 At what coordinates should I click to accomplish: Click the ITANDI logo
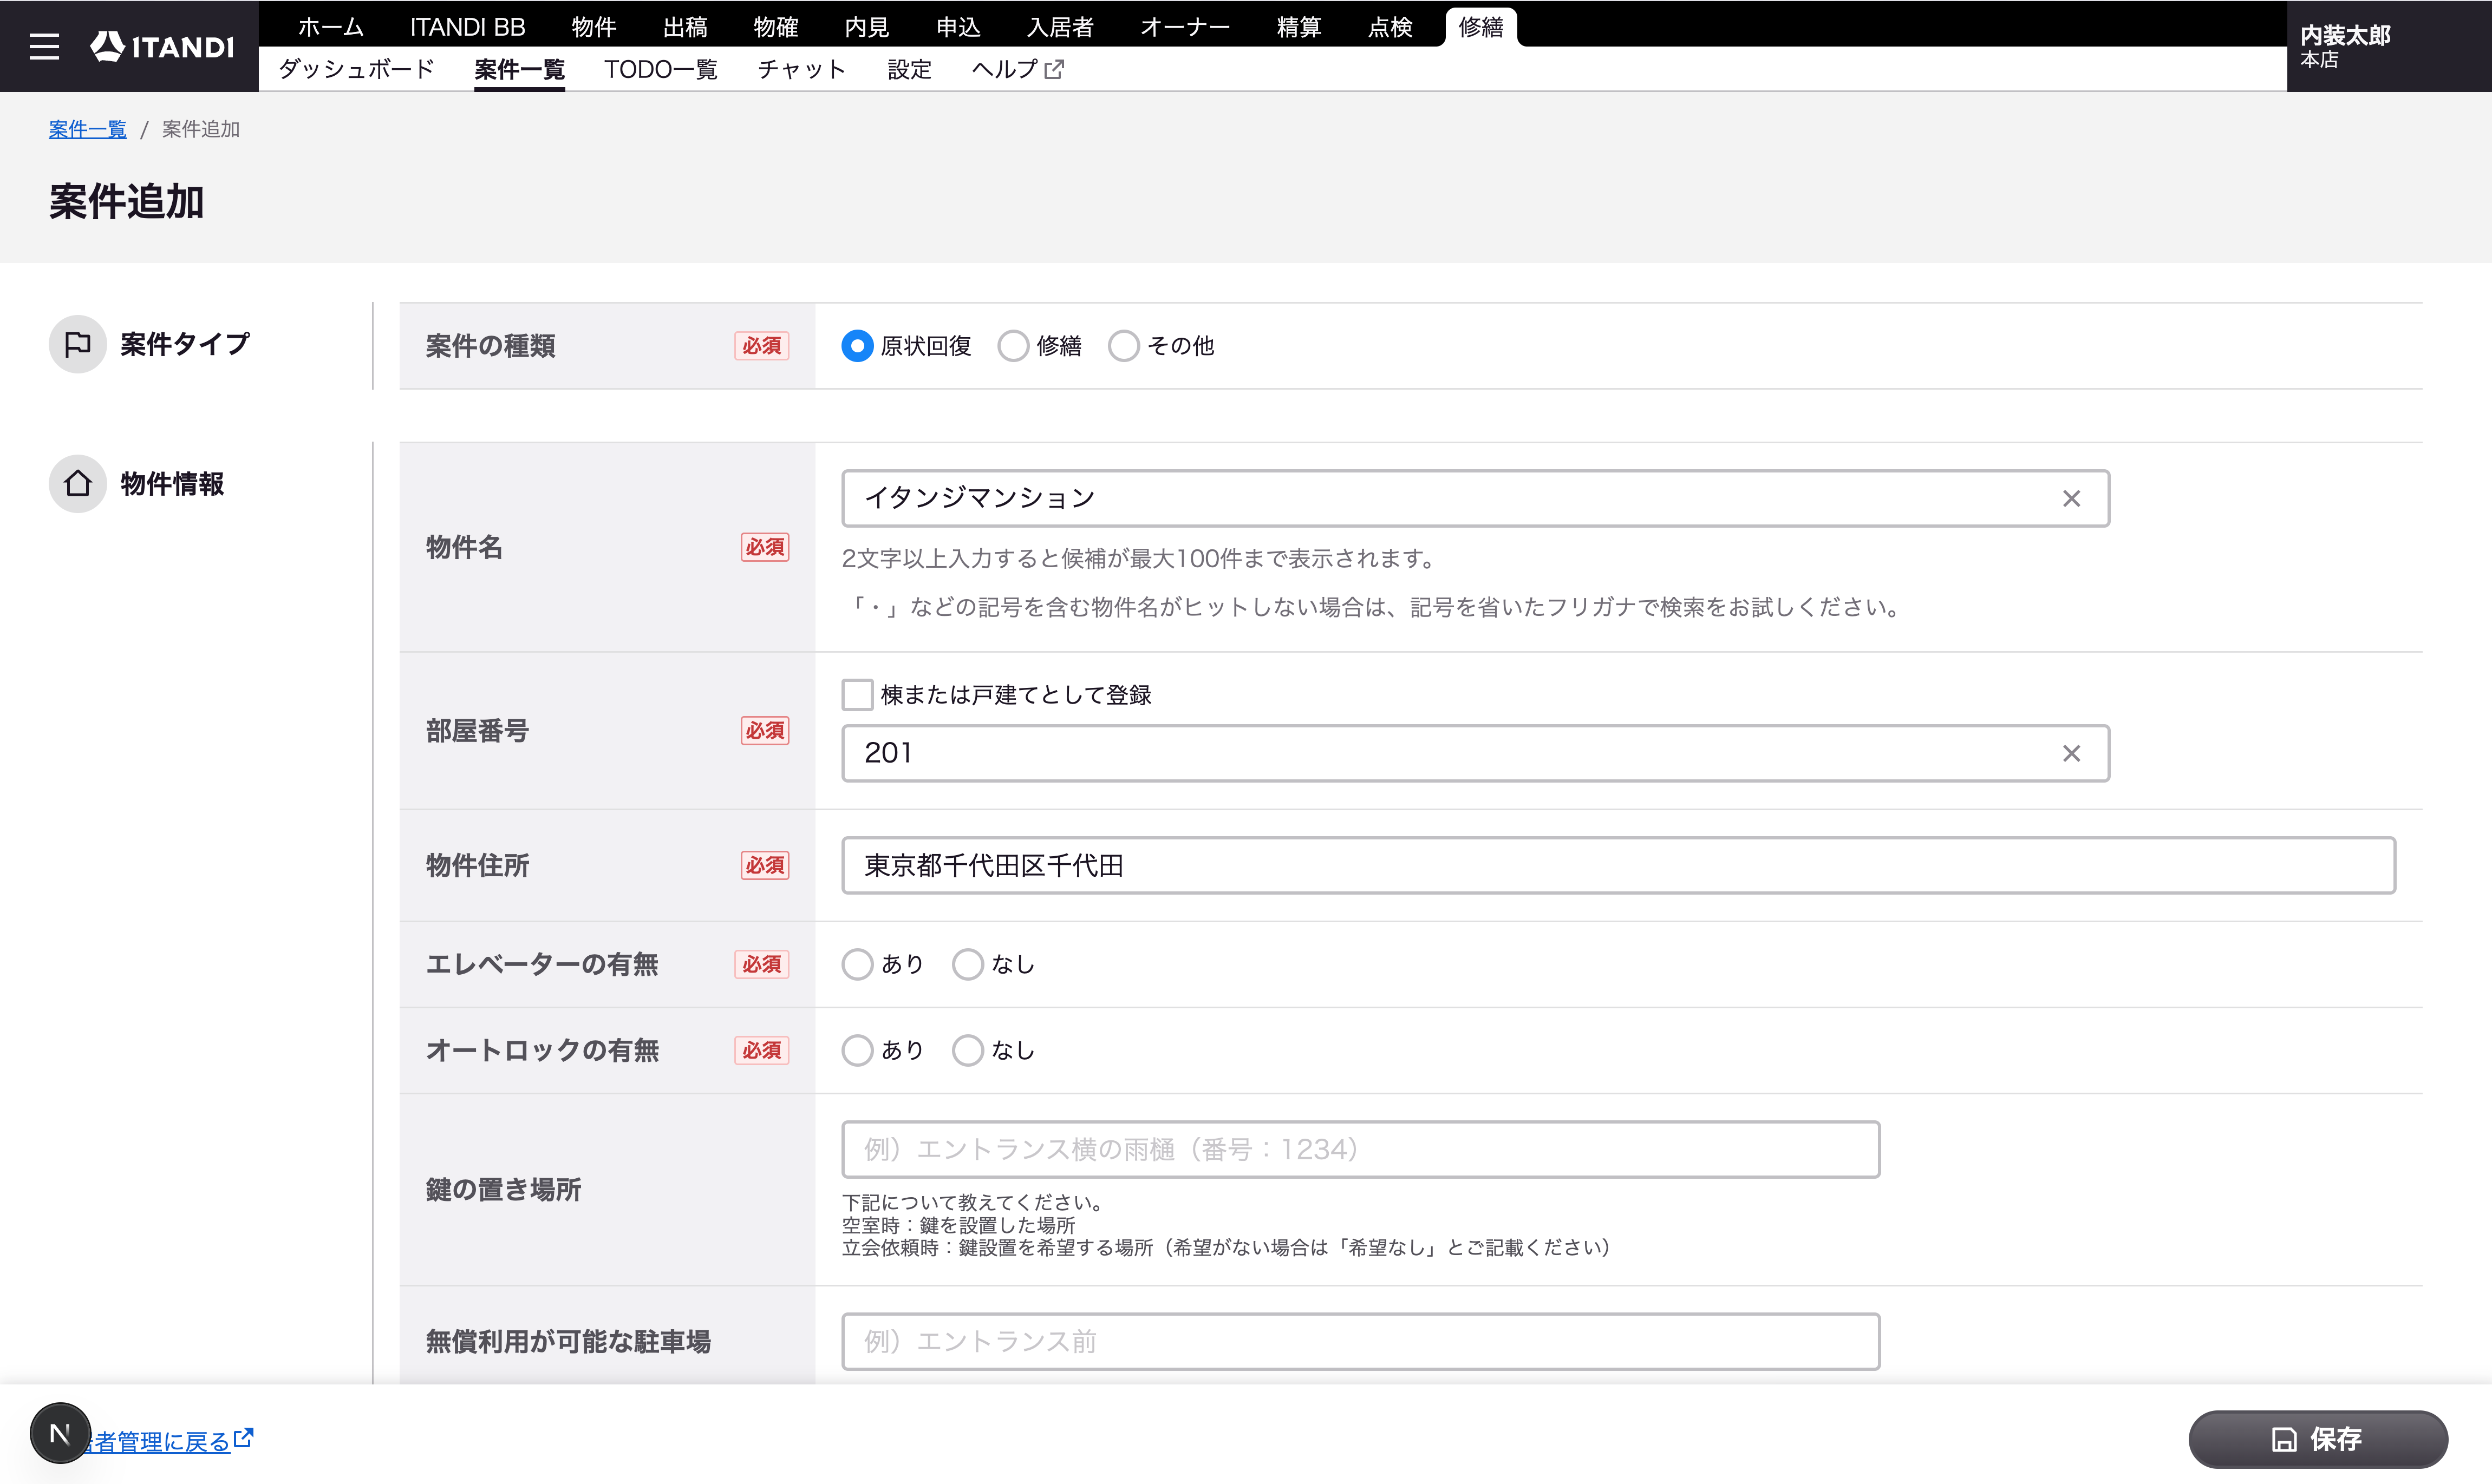tap(162, 46)
